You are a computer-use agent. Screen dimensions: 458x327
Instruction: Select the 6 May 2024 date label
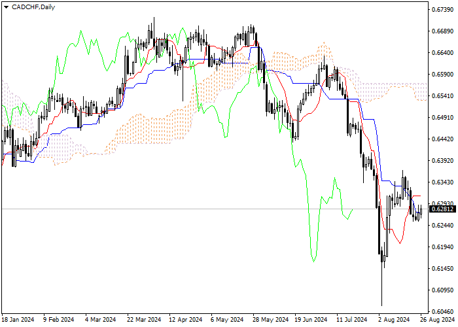click(227, 320)
